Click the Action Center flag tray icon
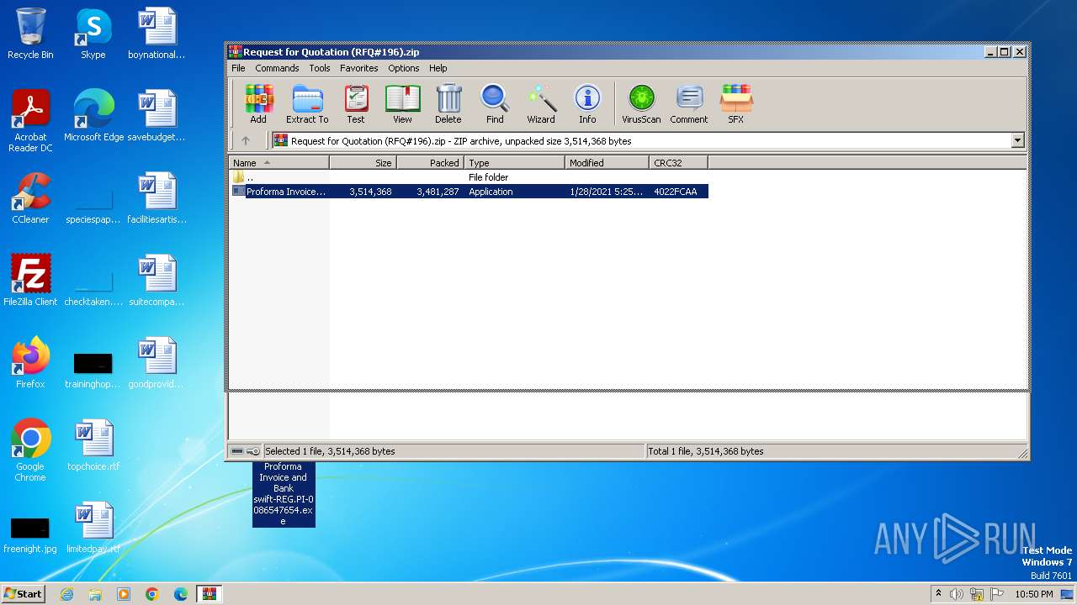The height and width of the screenshot is (605, 1077). 997,594
